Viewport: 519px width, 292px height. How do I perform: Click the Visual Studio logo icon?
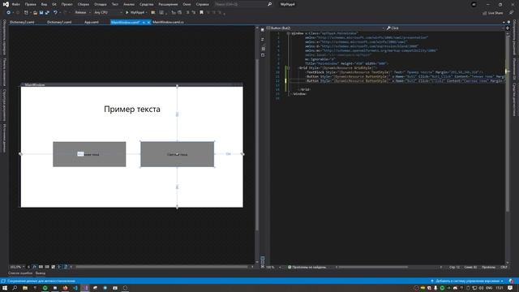tap(6, 4)
